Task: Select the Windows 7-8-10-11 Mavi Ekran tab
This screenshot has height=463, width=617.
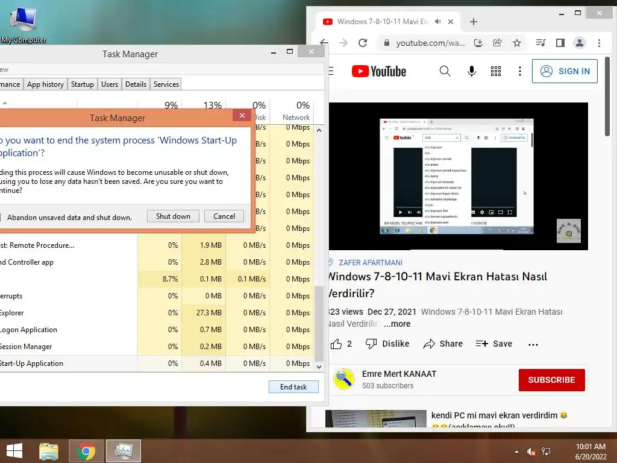Action: coord(381,22)
